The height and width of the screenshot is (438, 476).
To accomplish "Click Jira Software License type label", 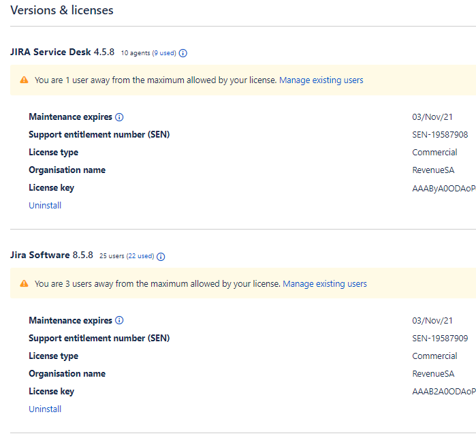I will (x=53, y=356).
